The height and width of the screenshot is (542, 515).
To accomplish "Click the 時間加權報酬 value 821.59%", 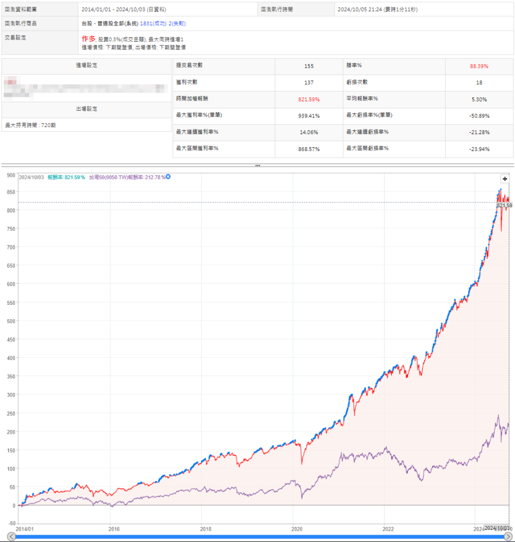I will (309, 99).
